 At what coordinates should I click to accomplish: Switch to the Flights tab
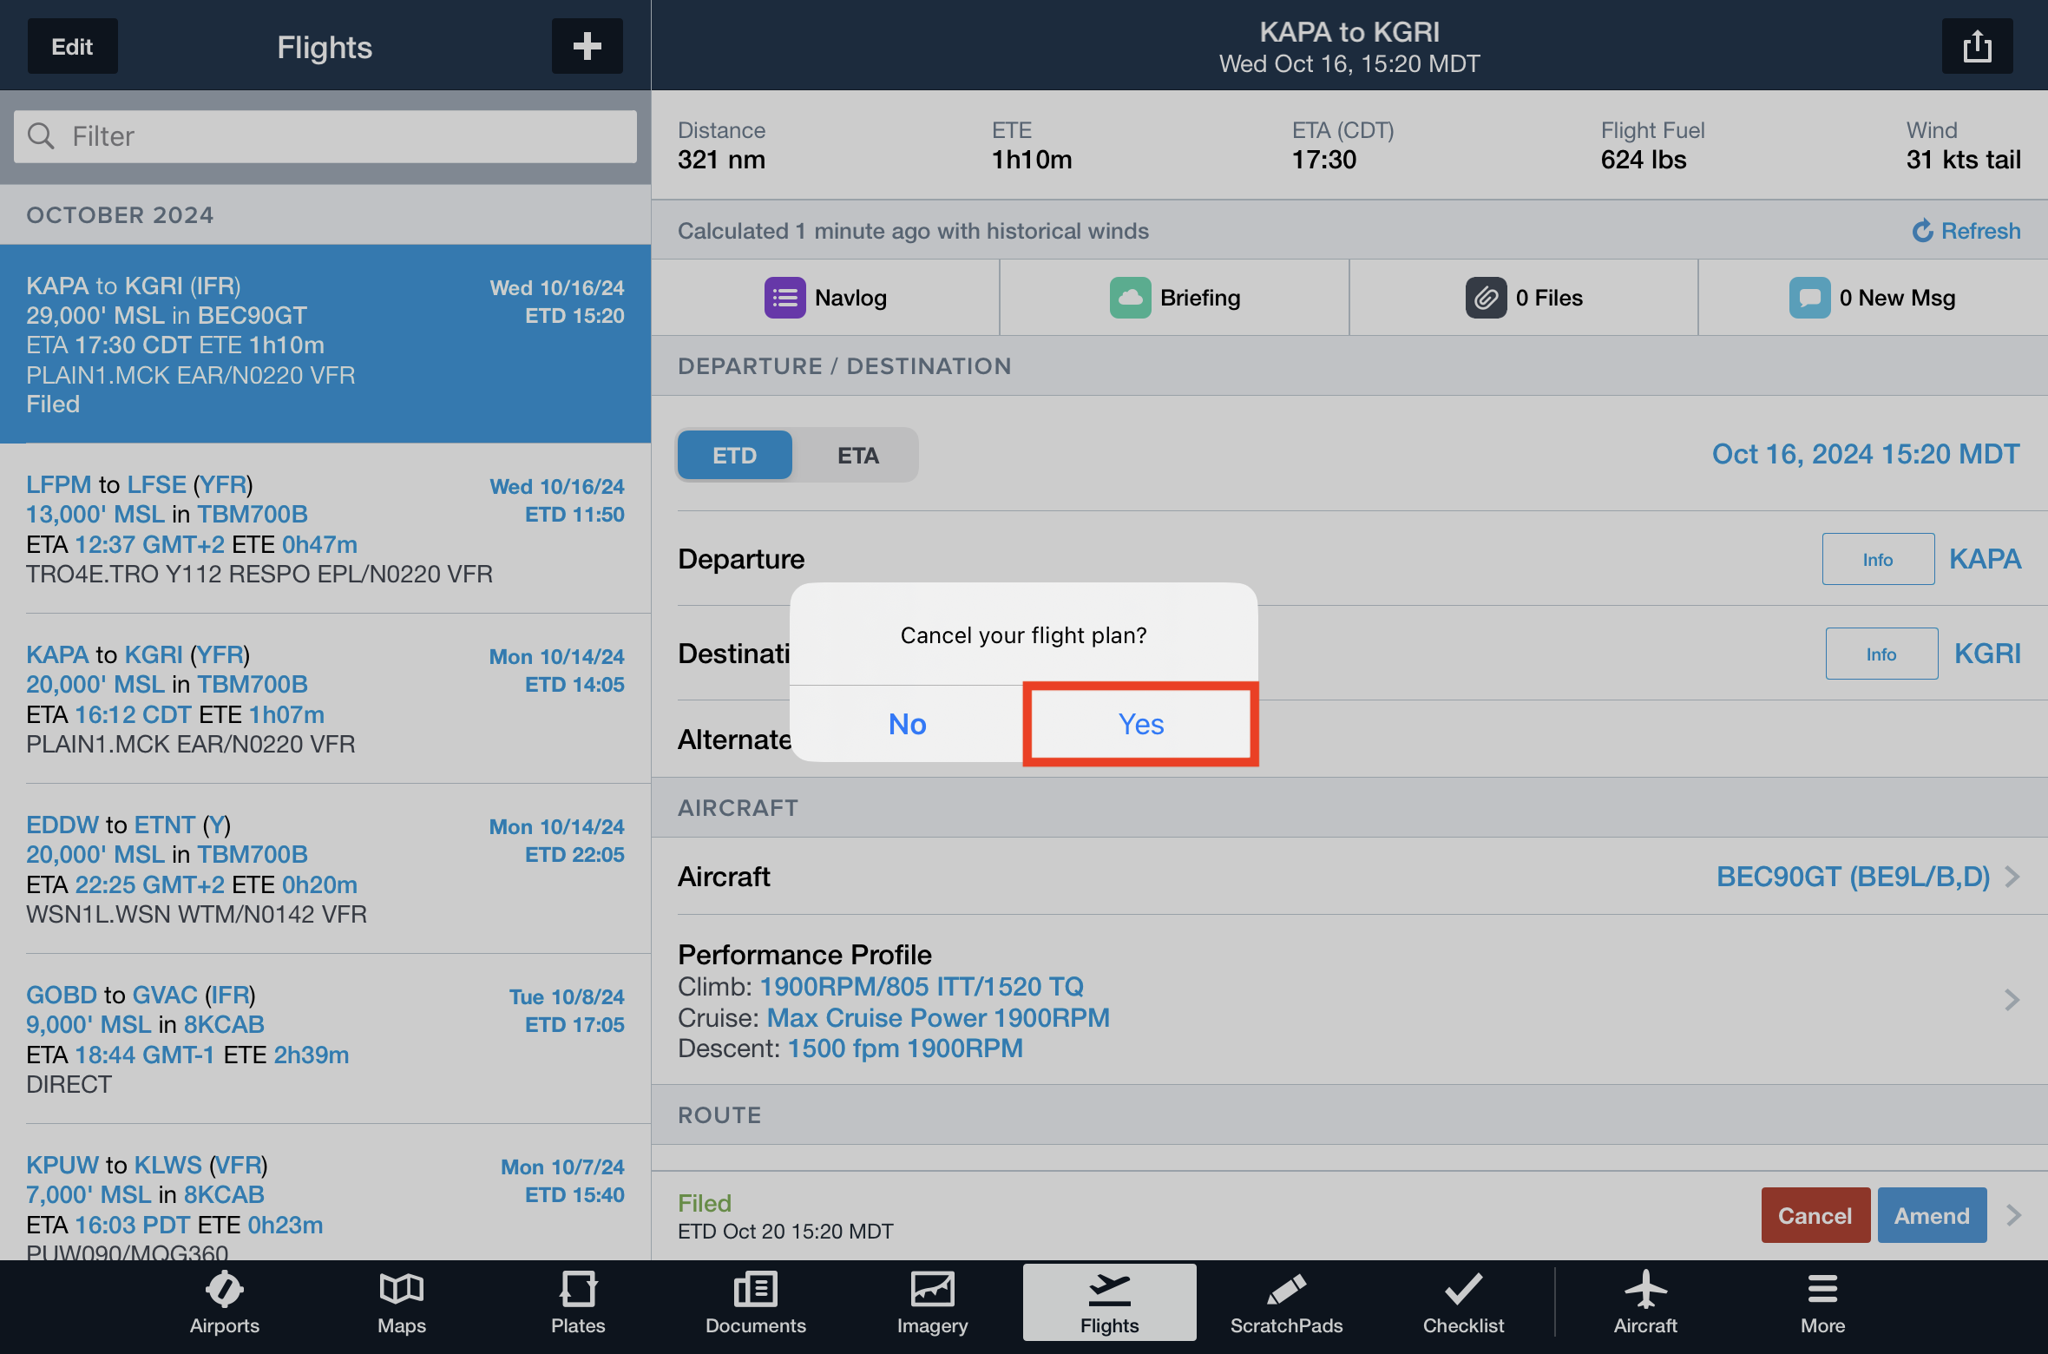click(x=1109, y=1302)
